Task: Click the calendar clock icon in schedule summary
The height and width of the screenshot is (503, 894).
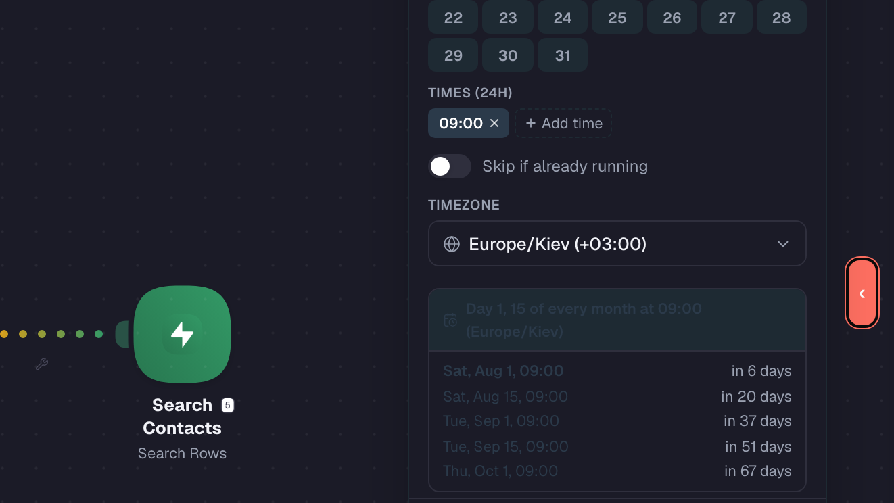Action: [450, 320]
